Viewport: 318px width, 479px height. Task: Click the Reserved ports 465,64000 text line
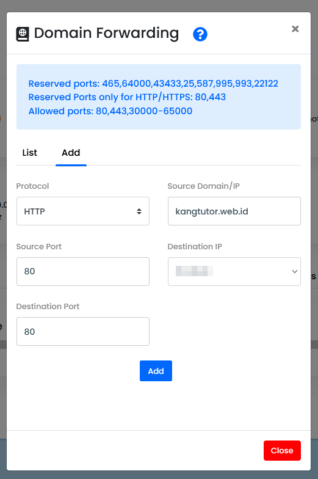(153, 83)
